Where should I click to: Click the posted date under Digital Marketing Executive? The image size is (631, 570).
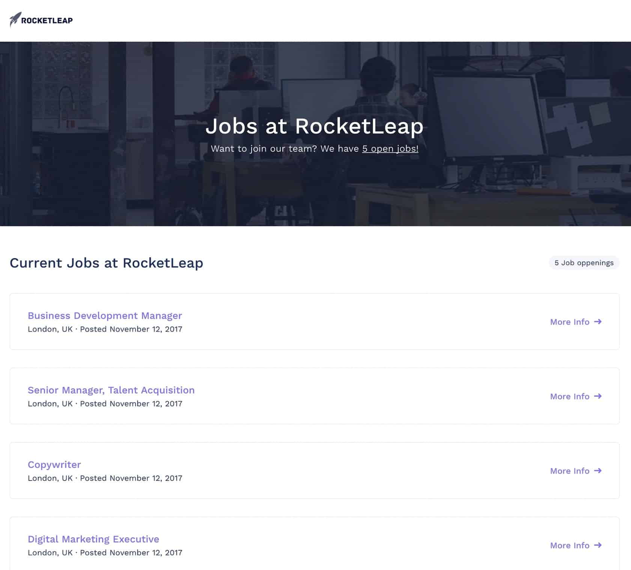click(x=131, y=553)
